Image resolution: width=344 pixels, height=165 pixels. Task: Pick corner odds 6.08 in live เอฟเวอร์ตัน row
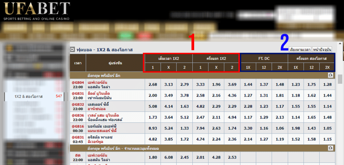point(169,157)
